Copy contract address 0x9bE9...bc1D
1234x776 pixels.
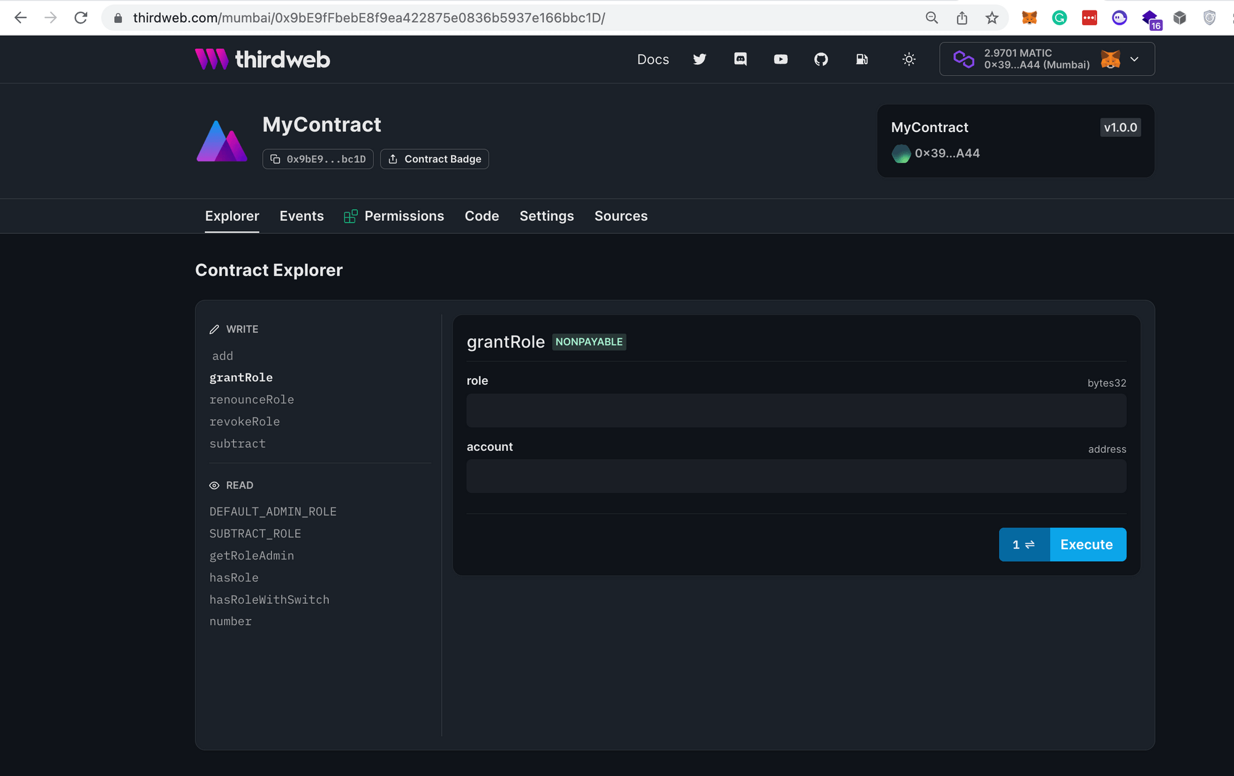[318, 159]
